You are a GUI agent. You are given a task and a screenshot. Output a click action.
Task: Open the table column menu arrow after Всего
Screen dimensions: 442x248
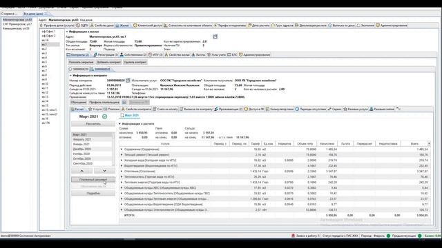[x=429, y=144]
